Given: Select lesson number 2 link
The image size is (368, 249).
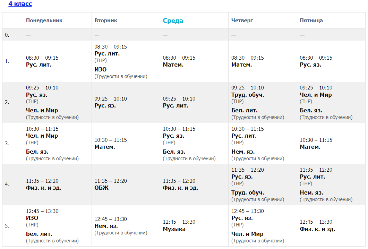Looking at the screenshot, I should (x=7, y=102).
